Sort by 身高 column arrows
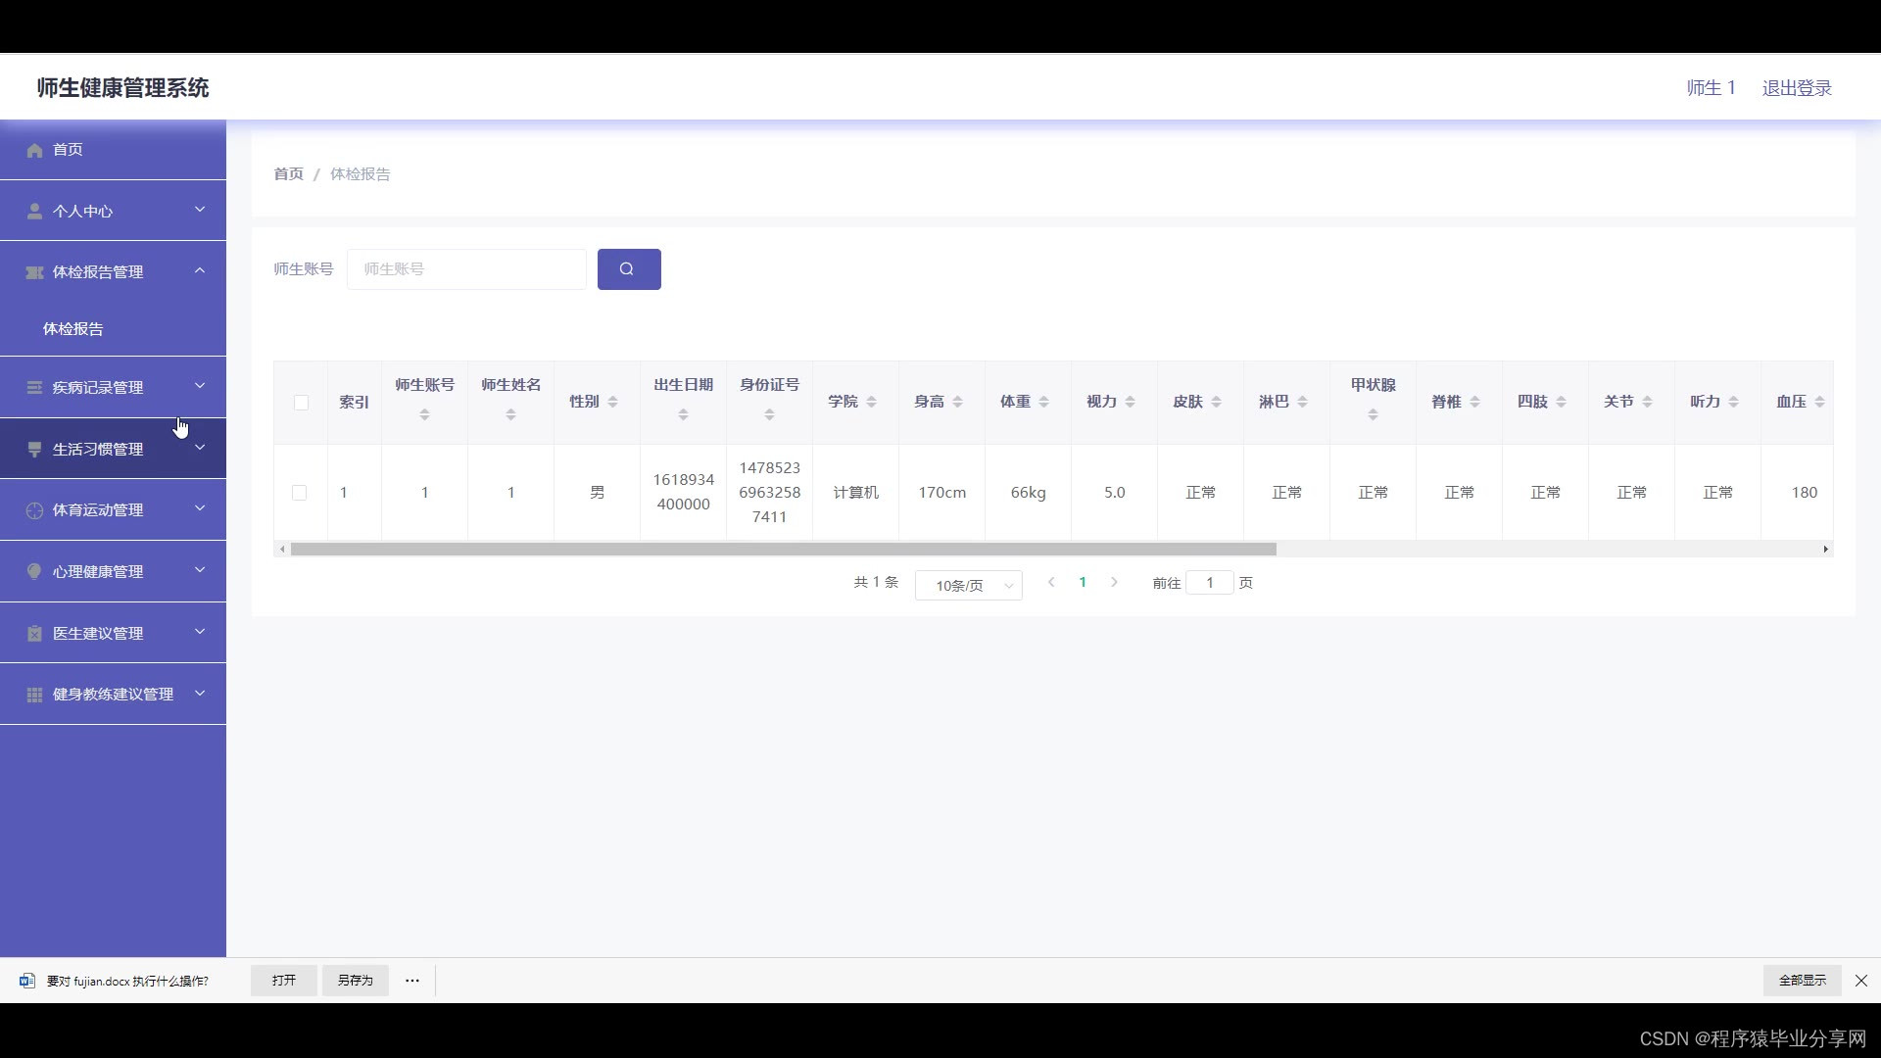This screenshot has height=1058, width=1881. point(957,402)
